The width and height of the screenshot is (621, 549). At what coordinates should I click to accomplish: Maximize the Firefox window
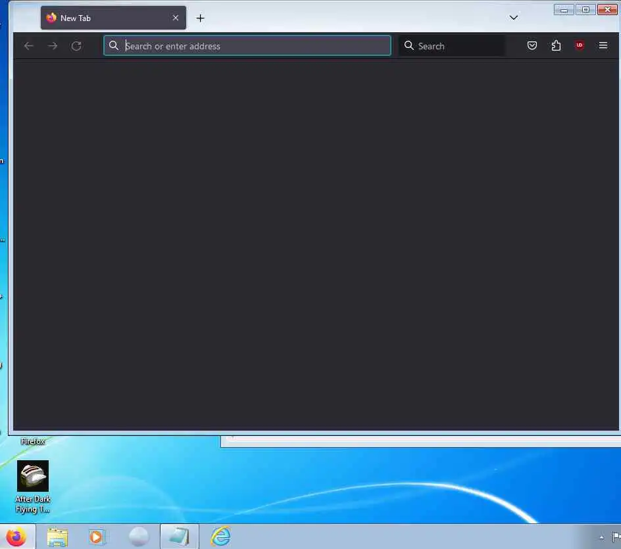(x=585, y=9)
